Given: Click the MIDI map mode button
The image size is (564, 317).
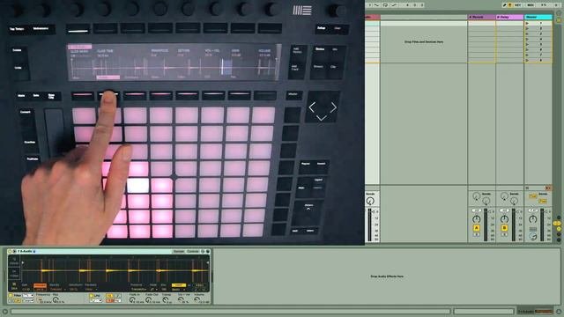Looking at the screenshot, I should pyautogui.click(x=531, y=5).
